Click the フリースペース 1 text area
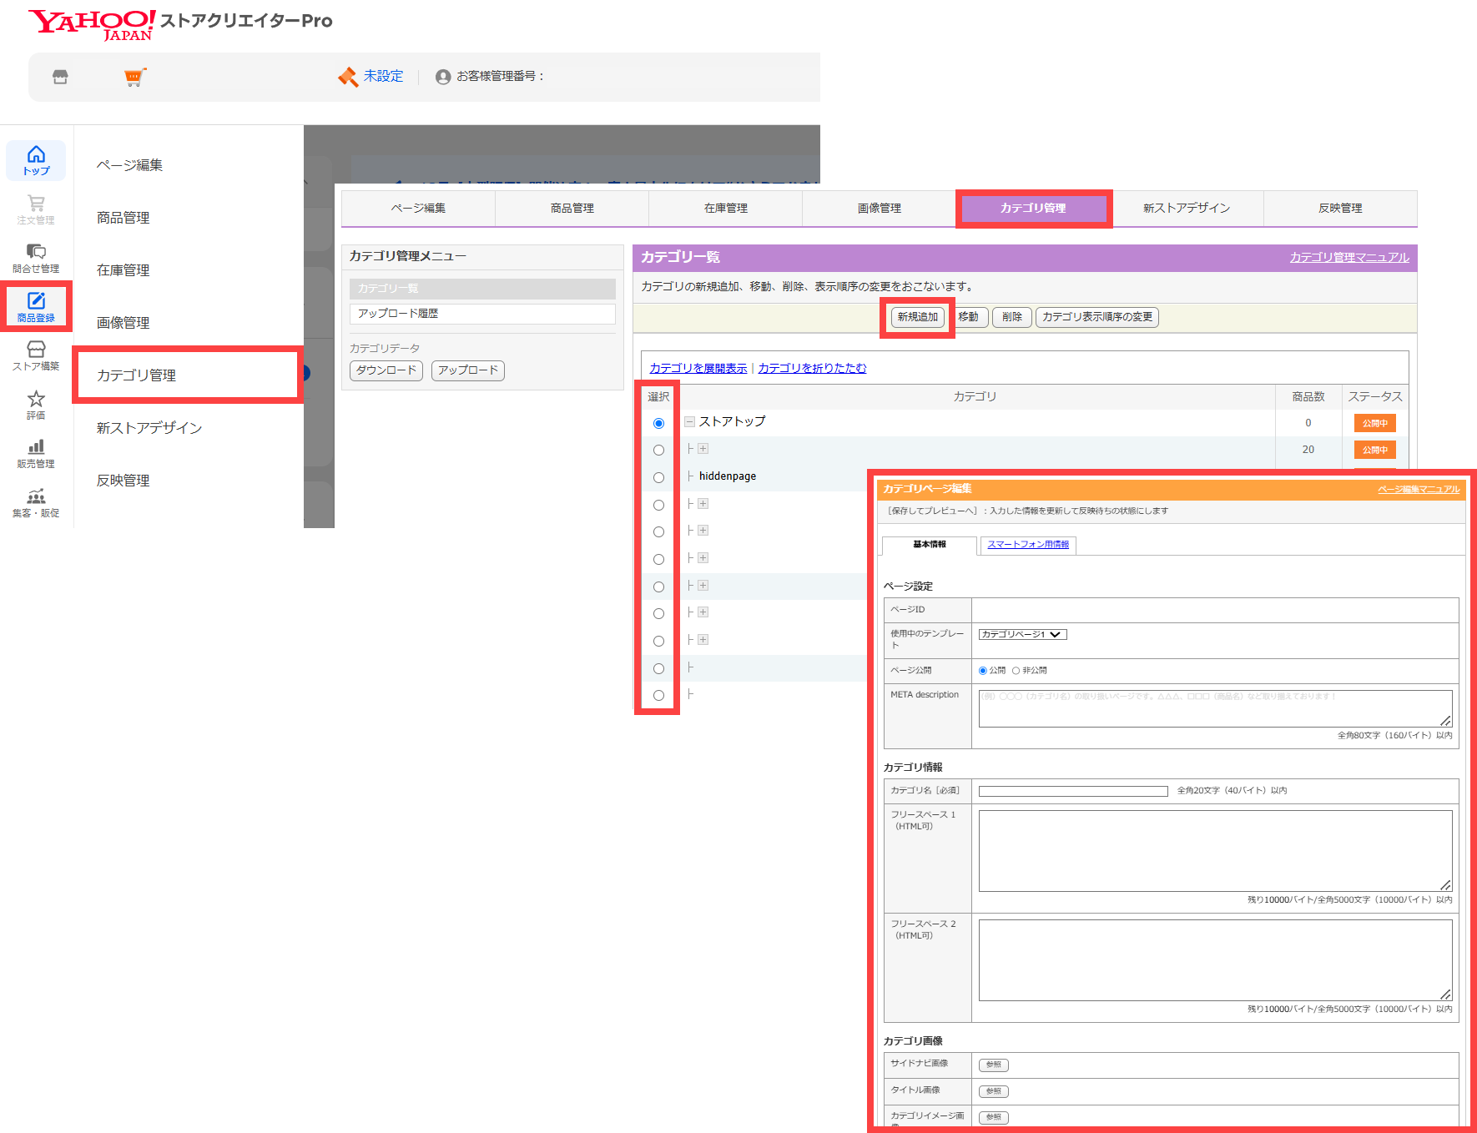Viewport: 1477px width, 1133px height. coord(1215,851)
